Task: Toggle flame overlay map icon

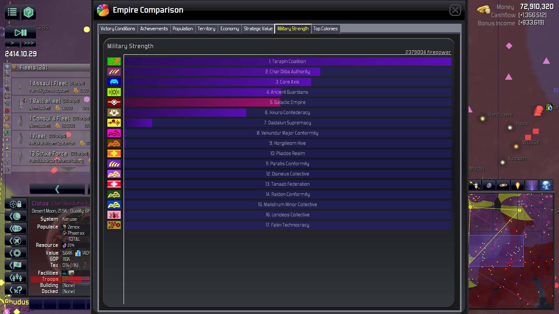Action: click(518, 185)
